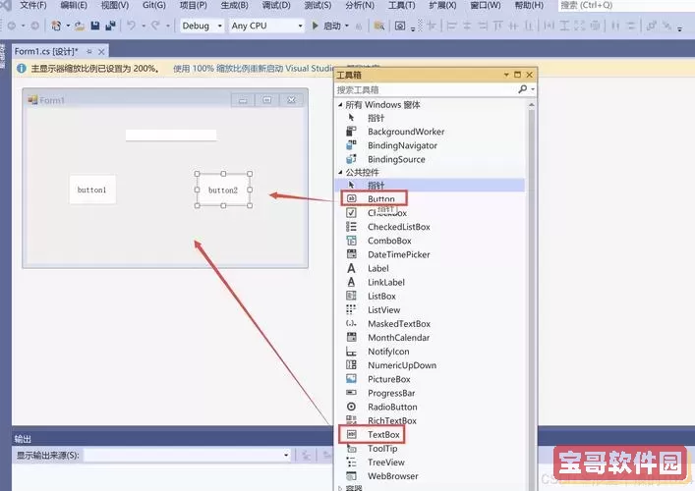Click the Align Lefts layout icon
695x491 pixels.
click(451, 27)
